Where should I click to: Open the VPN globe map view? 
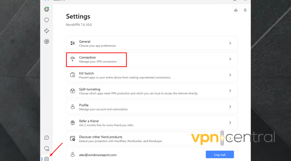tap(47, 9)
